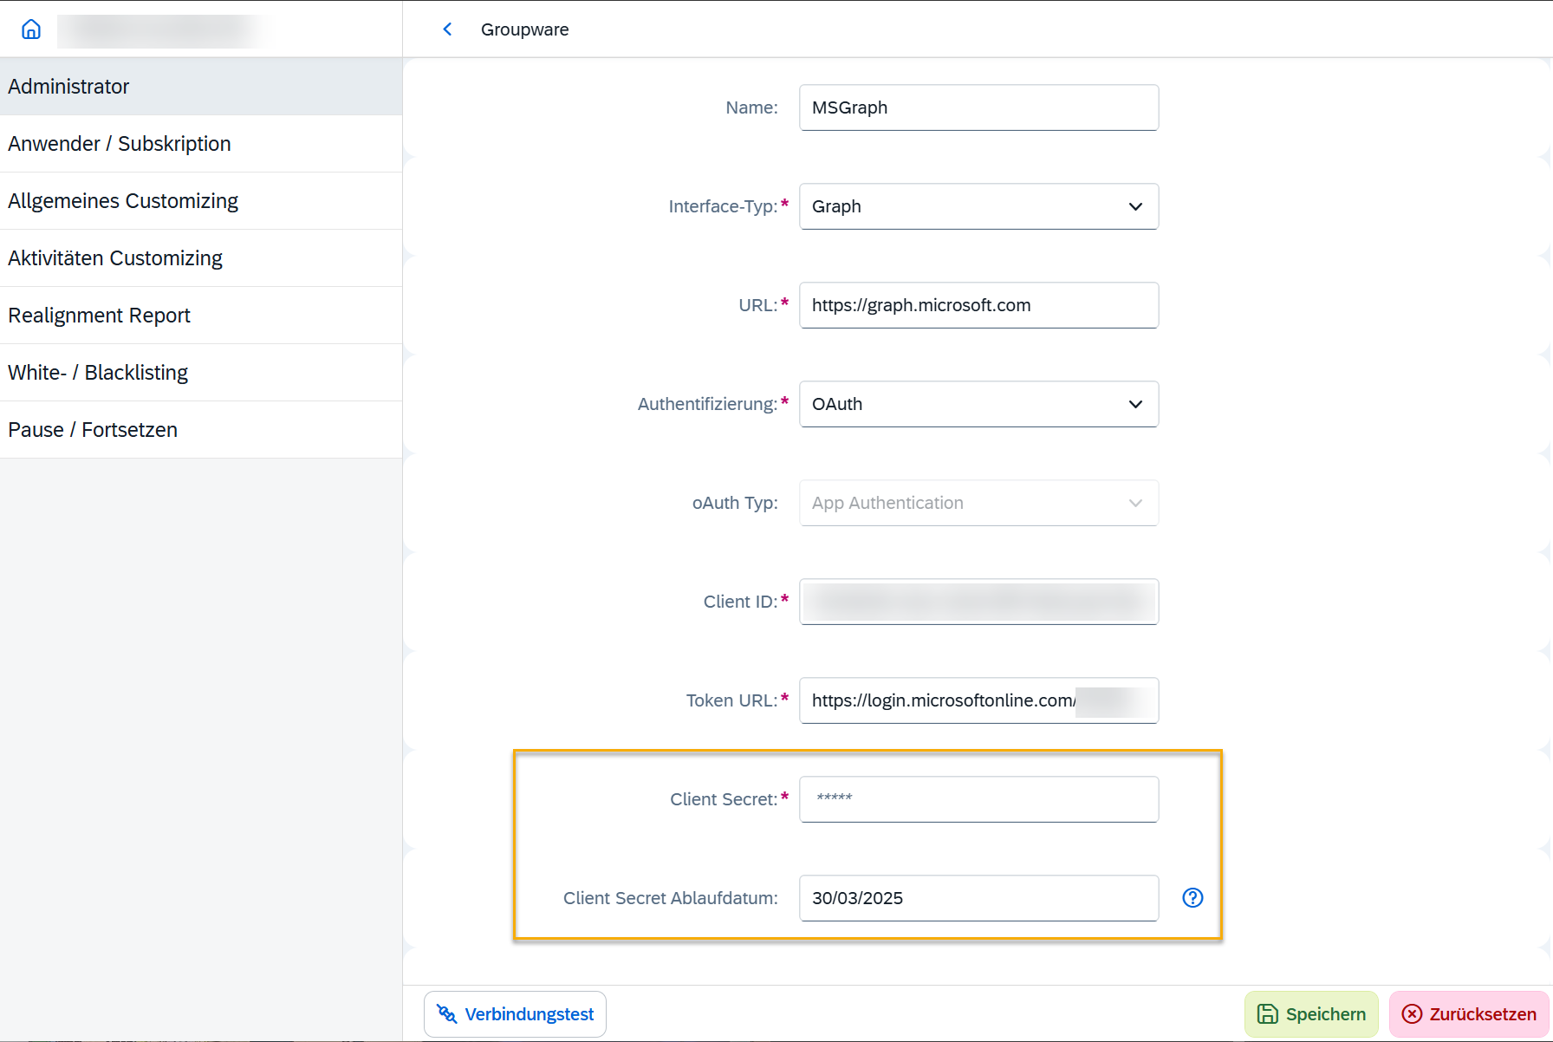This screenshot has width=1553, height=1042.
Task: Go back using the left chevron arrow
Action: pyautogui.click(x=447, y=29)
